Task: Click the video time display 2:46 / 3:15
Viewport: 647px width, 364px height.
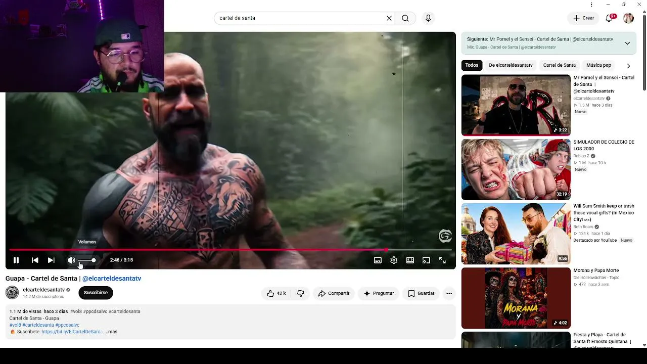Action: (x=121, y=260)
